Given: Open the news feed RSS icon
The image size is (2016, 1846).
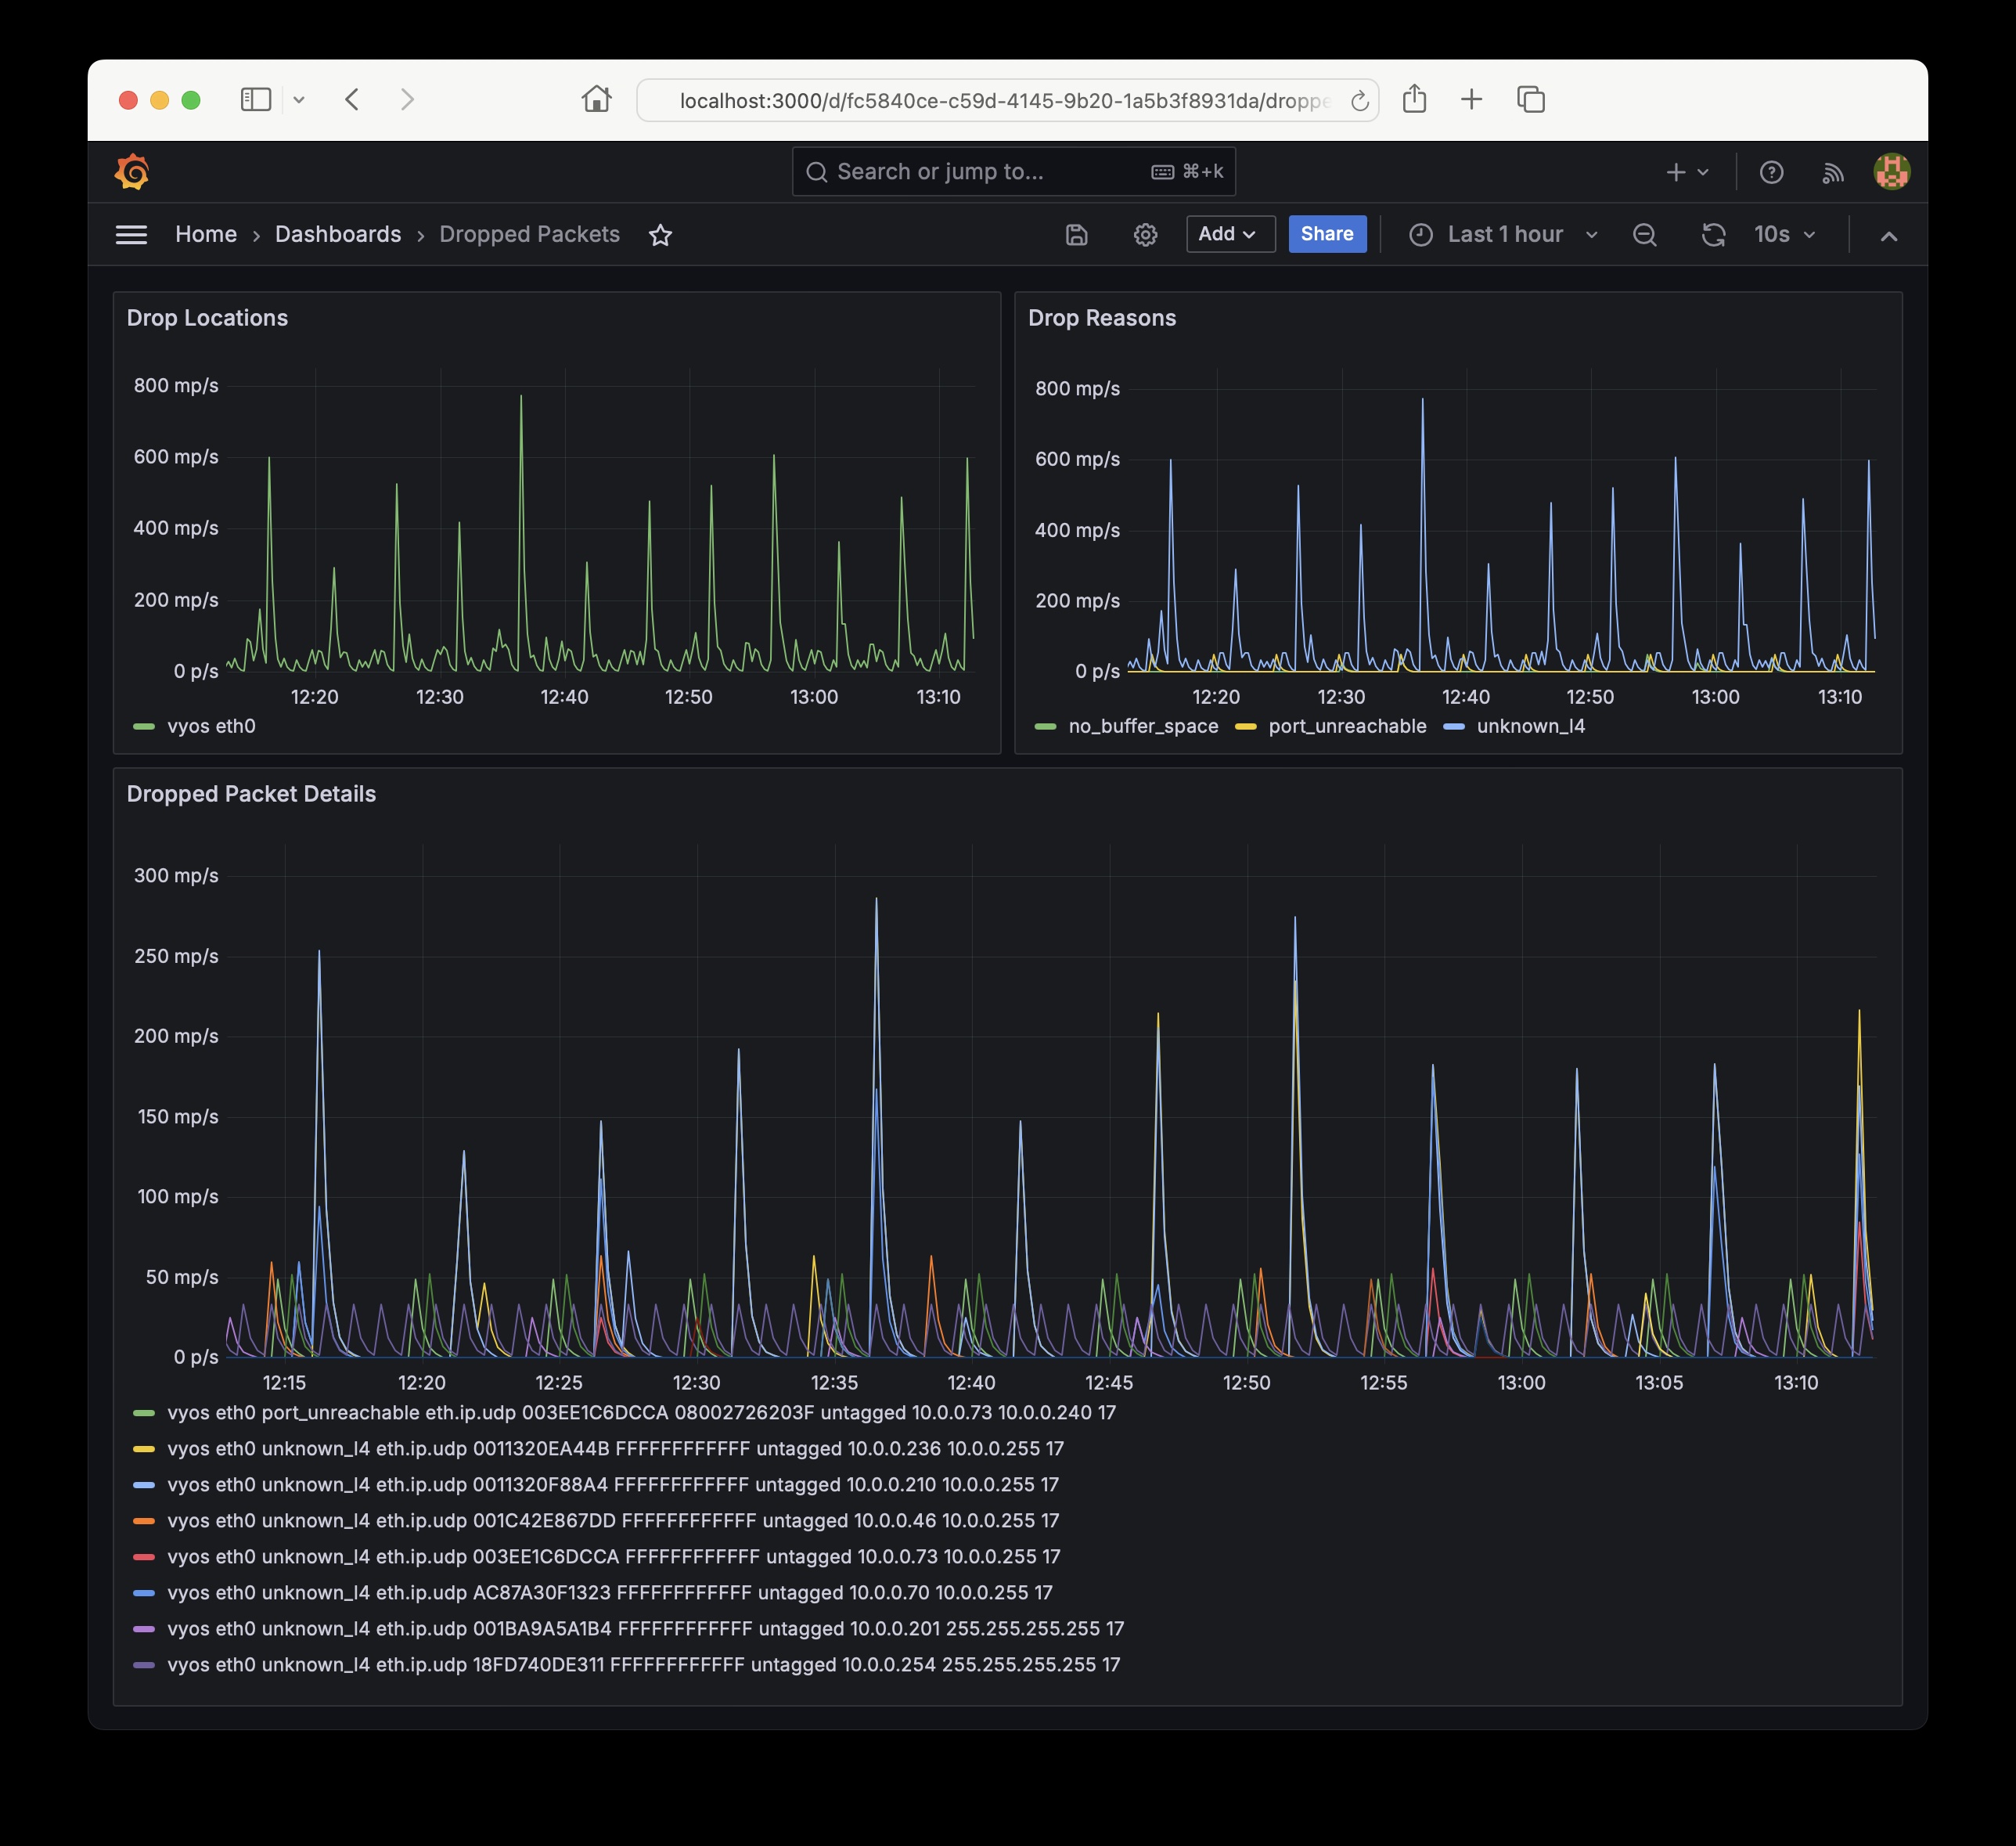Looking at the screenshot, I should pyautogui.click(x=1832, y=173).
